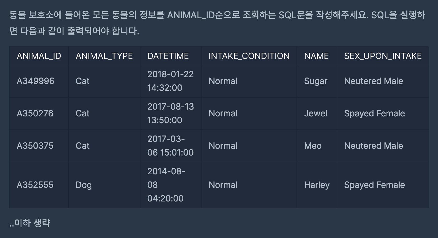Select the A350375 animal ID cell
Screen dimensions: 438x238
coord(39,146)
